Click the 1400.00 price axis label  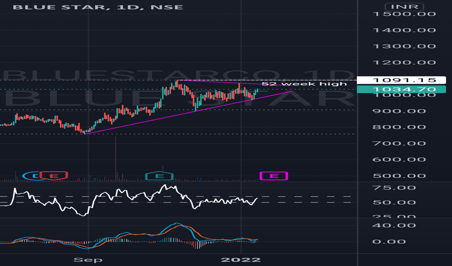point(404,30)
